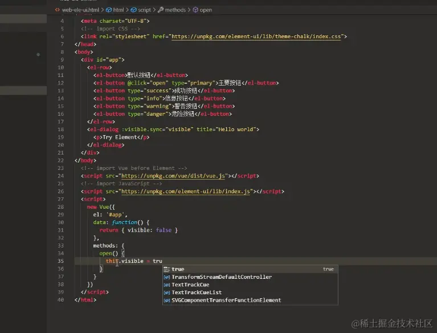Click variable icon beside SVGComponentTransferFunctionElement
The width and height of the screenshot is (437, 333).
[167, 300]
